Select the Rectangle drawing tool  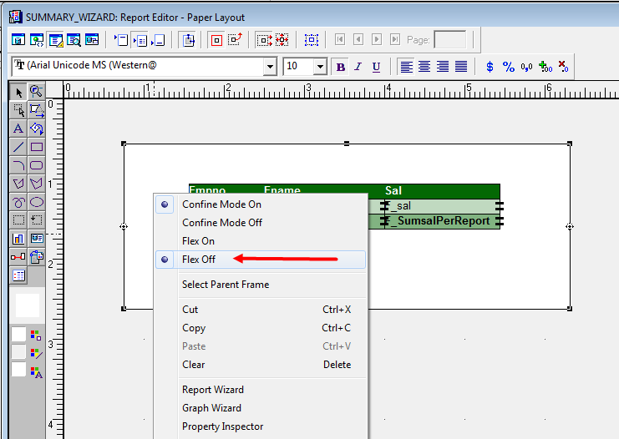click(x=36, y=147)
